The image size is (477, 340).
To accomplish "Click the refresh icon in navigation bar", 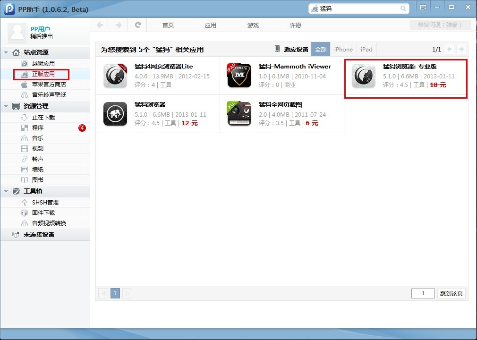I will click(x=137, y=25).
